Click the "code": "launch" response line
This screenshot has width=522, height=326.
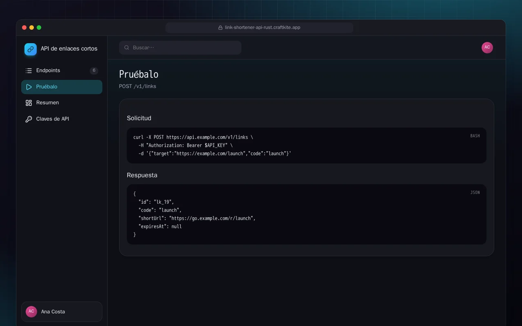click(160, 210)
